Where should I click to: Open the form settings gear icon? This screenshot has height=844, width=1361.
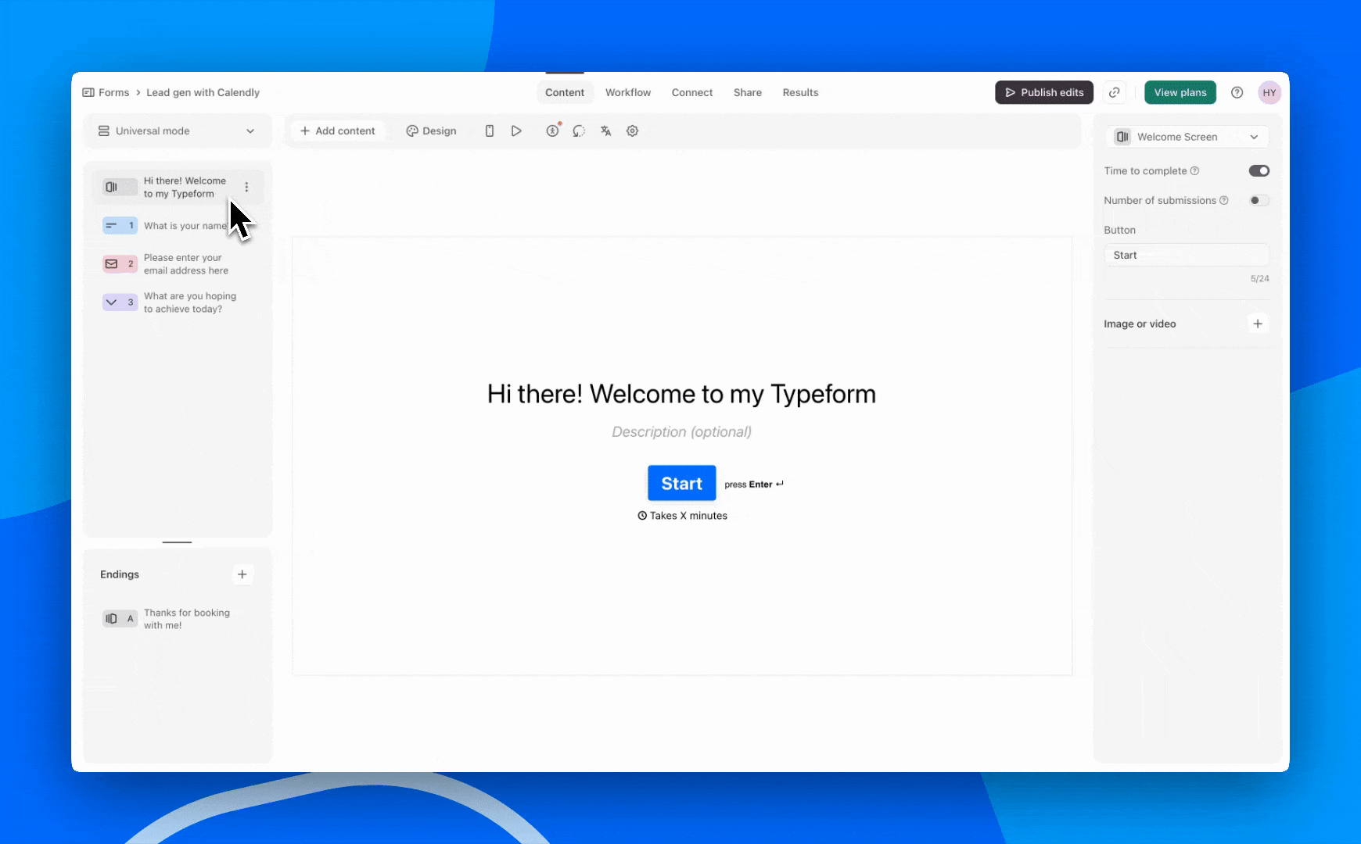(632, 131)
